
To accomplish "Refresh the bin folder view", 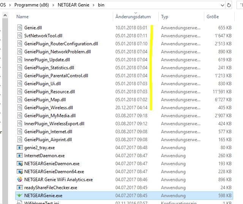I will pos(229,5).
